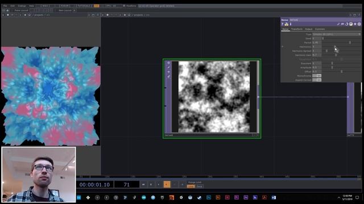Step one frame backward in timeline

pyautogui.click(x=159, y=184)
